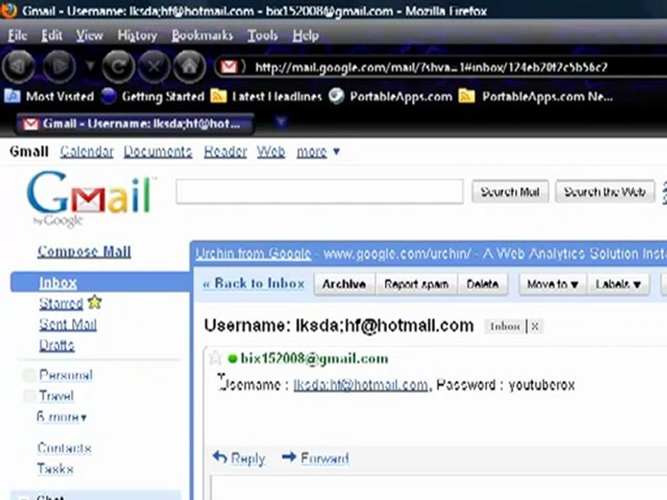Open the History menu
Image resolution: width=667 pixels, height=500 pixels.
coord(137,35)
